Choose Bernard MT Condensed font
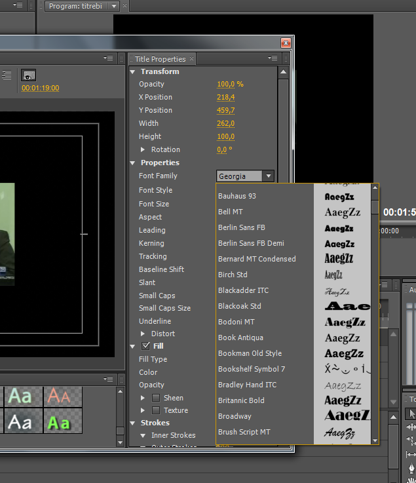Screen dimensions: 416x483 coord(265,259)
